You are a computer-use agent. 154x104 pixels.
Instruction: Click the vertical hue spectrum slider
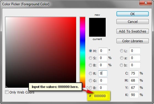point(83,52)
